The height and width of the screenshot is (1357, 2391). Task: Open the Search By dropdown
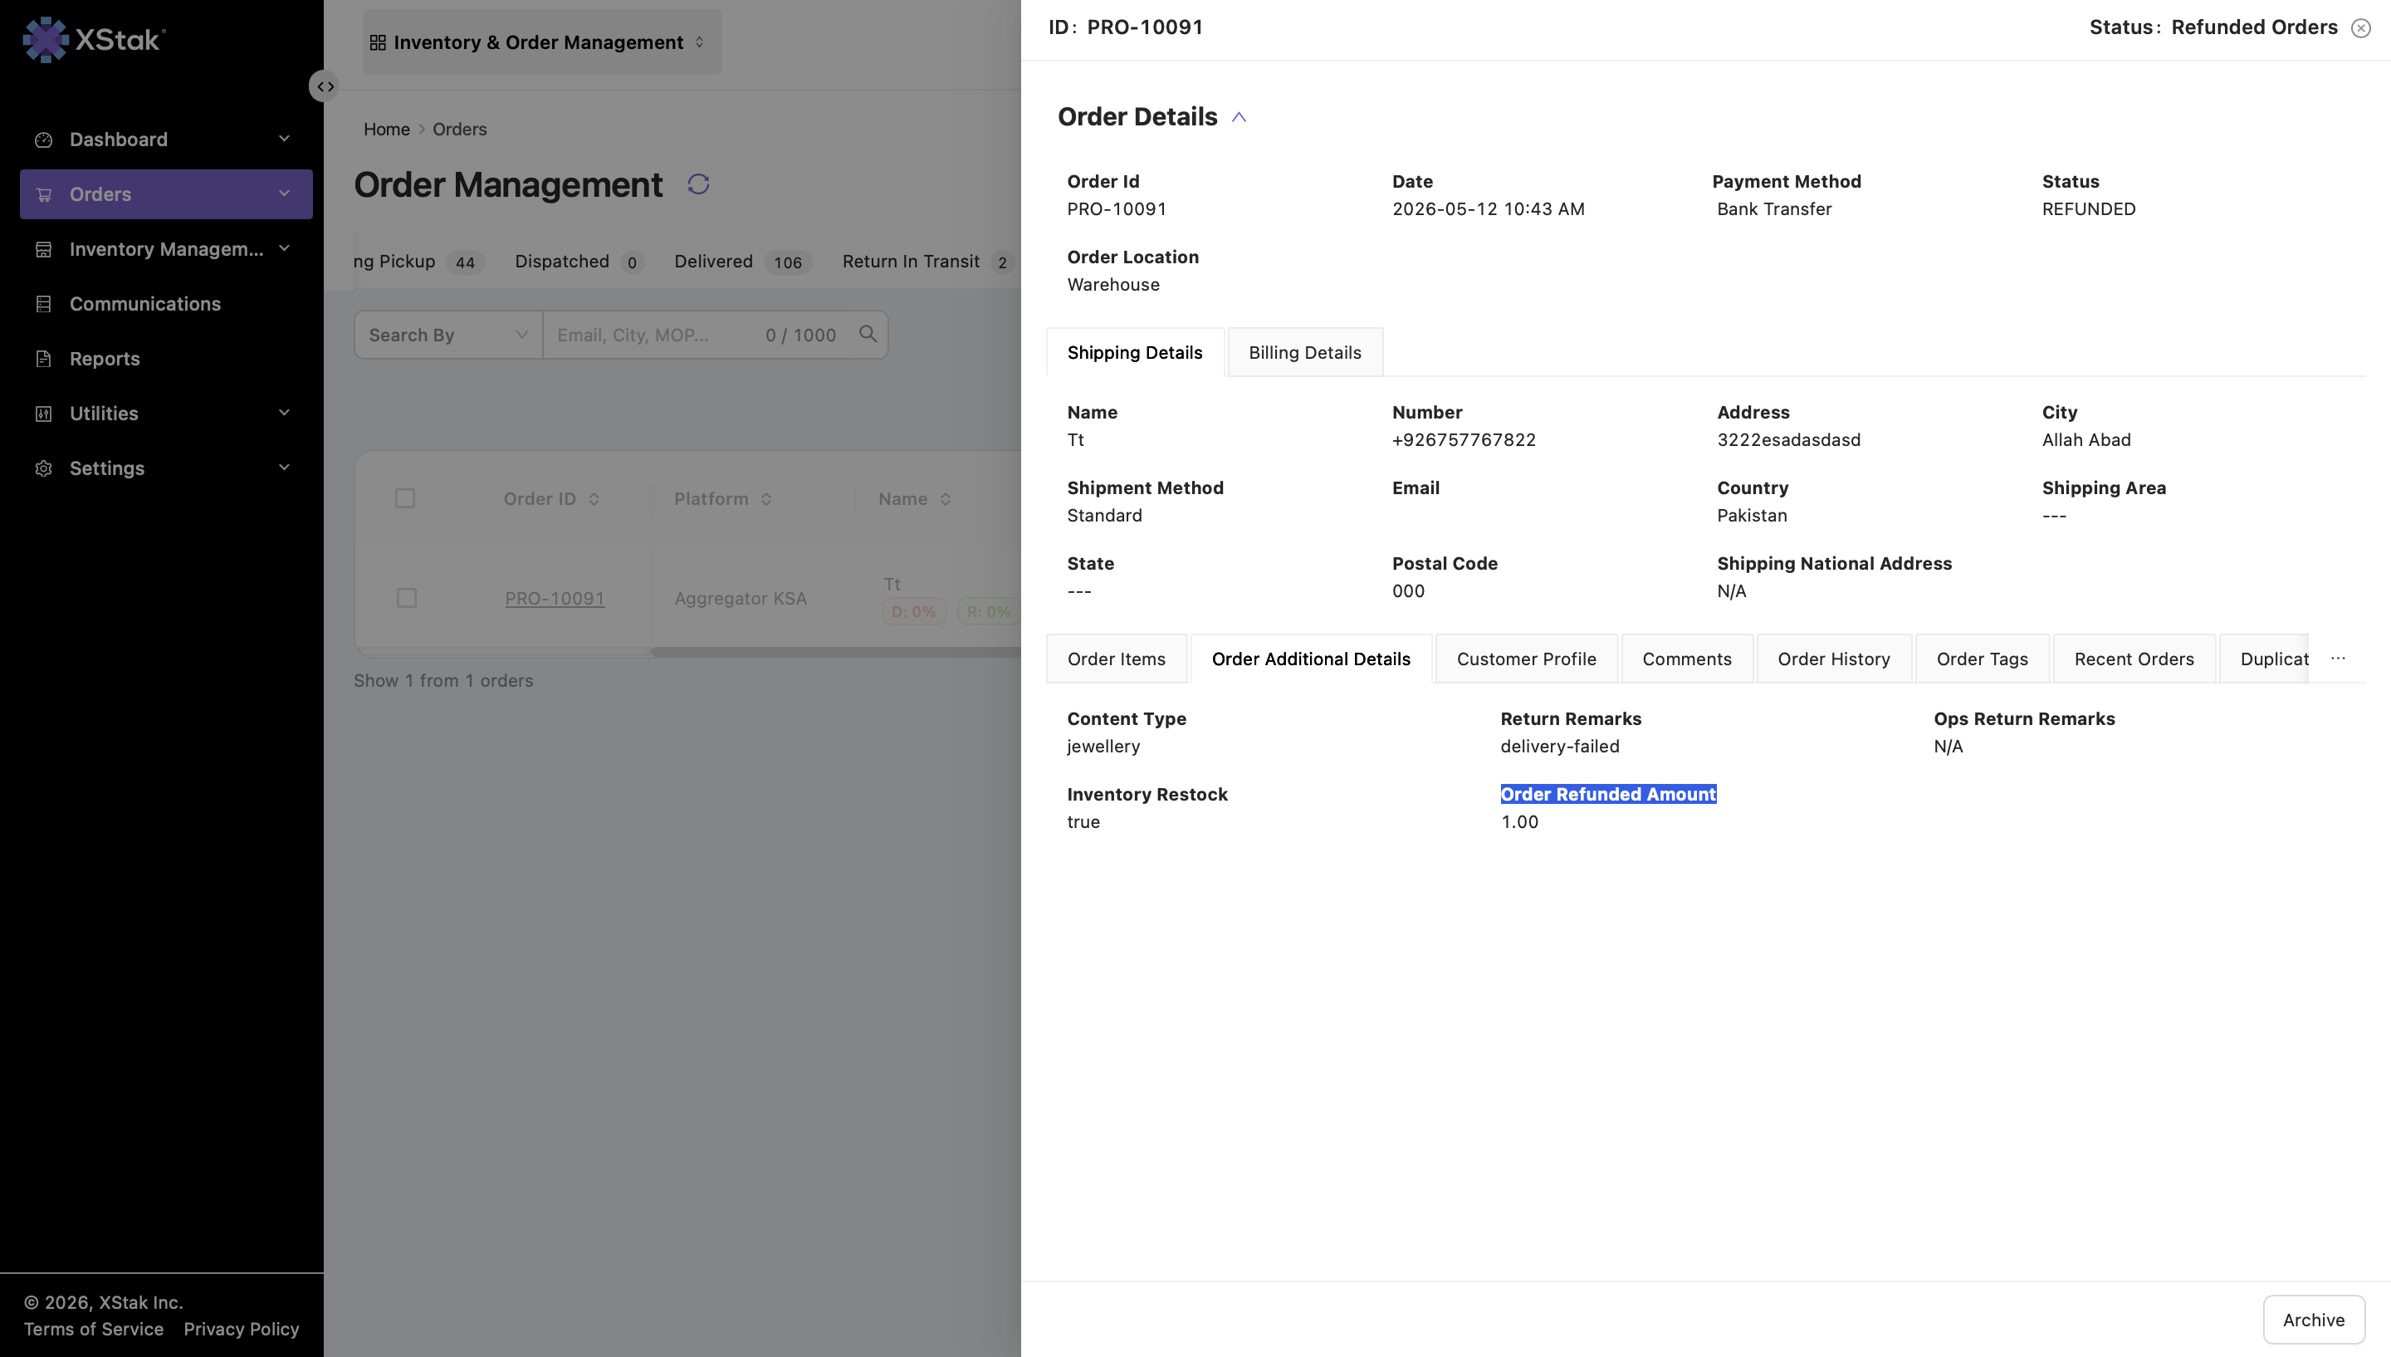tap(448, 335)
